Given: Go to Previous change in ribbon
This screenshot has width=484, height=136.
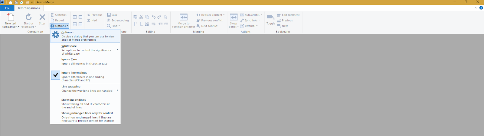Looking at the screenshot, I should coord(95,15).
